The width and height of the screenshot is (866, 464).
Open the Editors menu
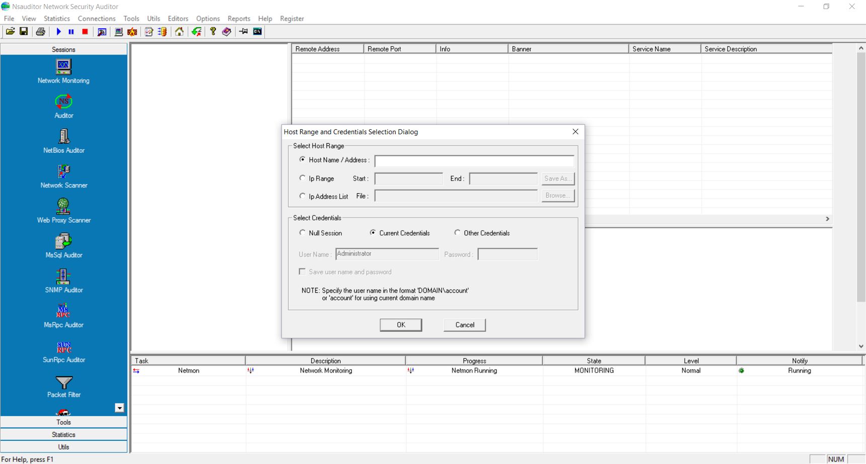coord(178,19)
